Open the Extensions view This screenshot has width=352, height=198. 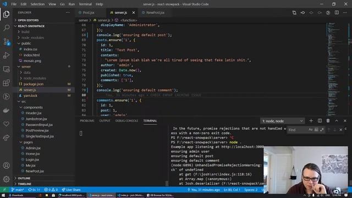click(x=6, y=83)
